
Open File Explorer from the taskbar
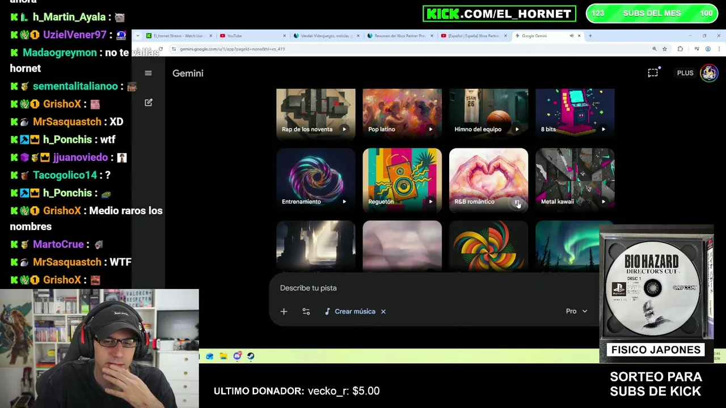coord(223,356)
